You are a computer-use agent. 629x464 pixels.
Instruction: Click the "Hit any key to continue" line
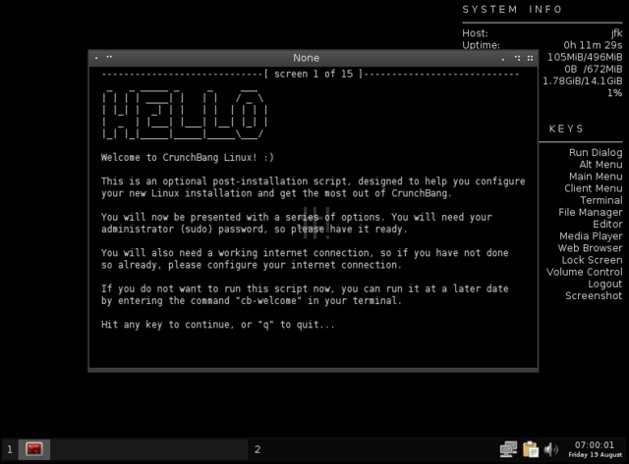tap(218, 325)
